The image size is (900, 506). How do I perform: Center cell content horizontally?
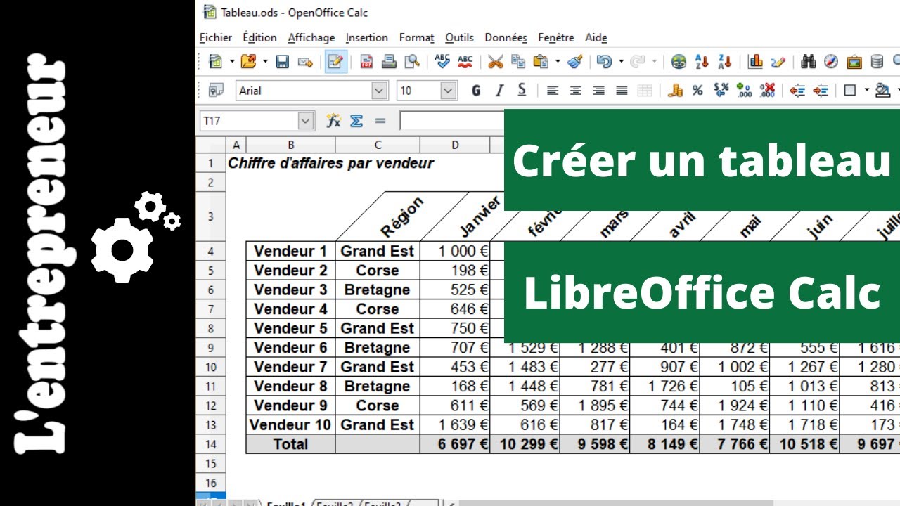pyautogui.click(x=576, y=90)
